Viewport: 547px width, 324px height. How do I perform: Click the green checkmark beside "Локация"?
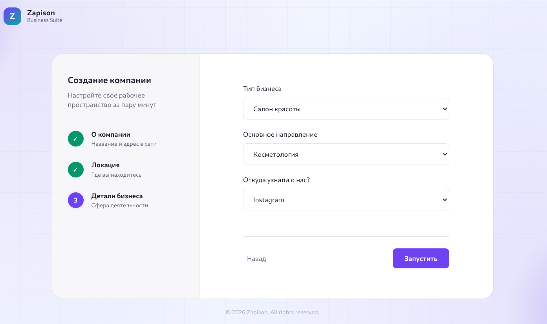[76, 170]
